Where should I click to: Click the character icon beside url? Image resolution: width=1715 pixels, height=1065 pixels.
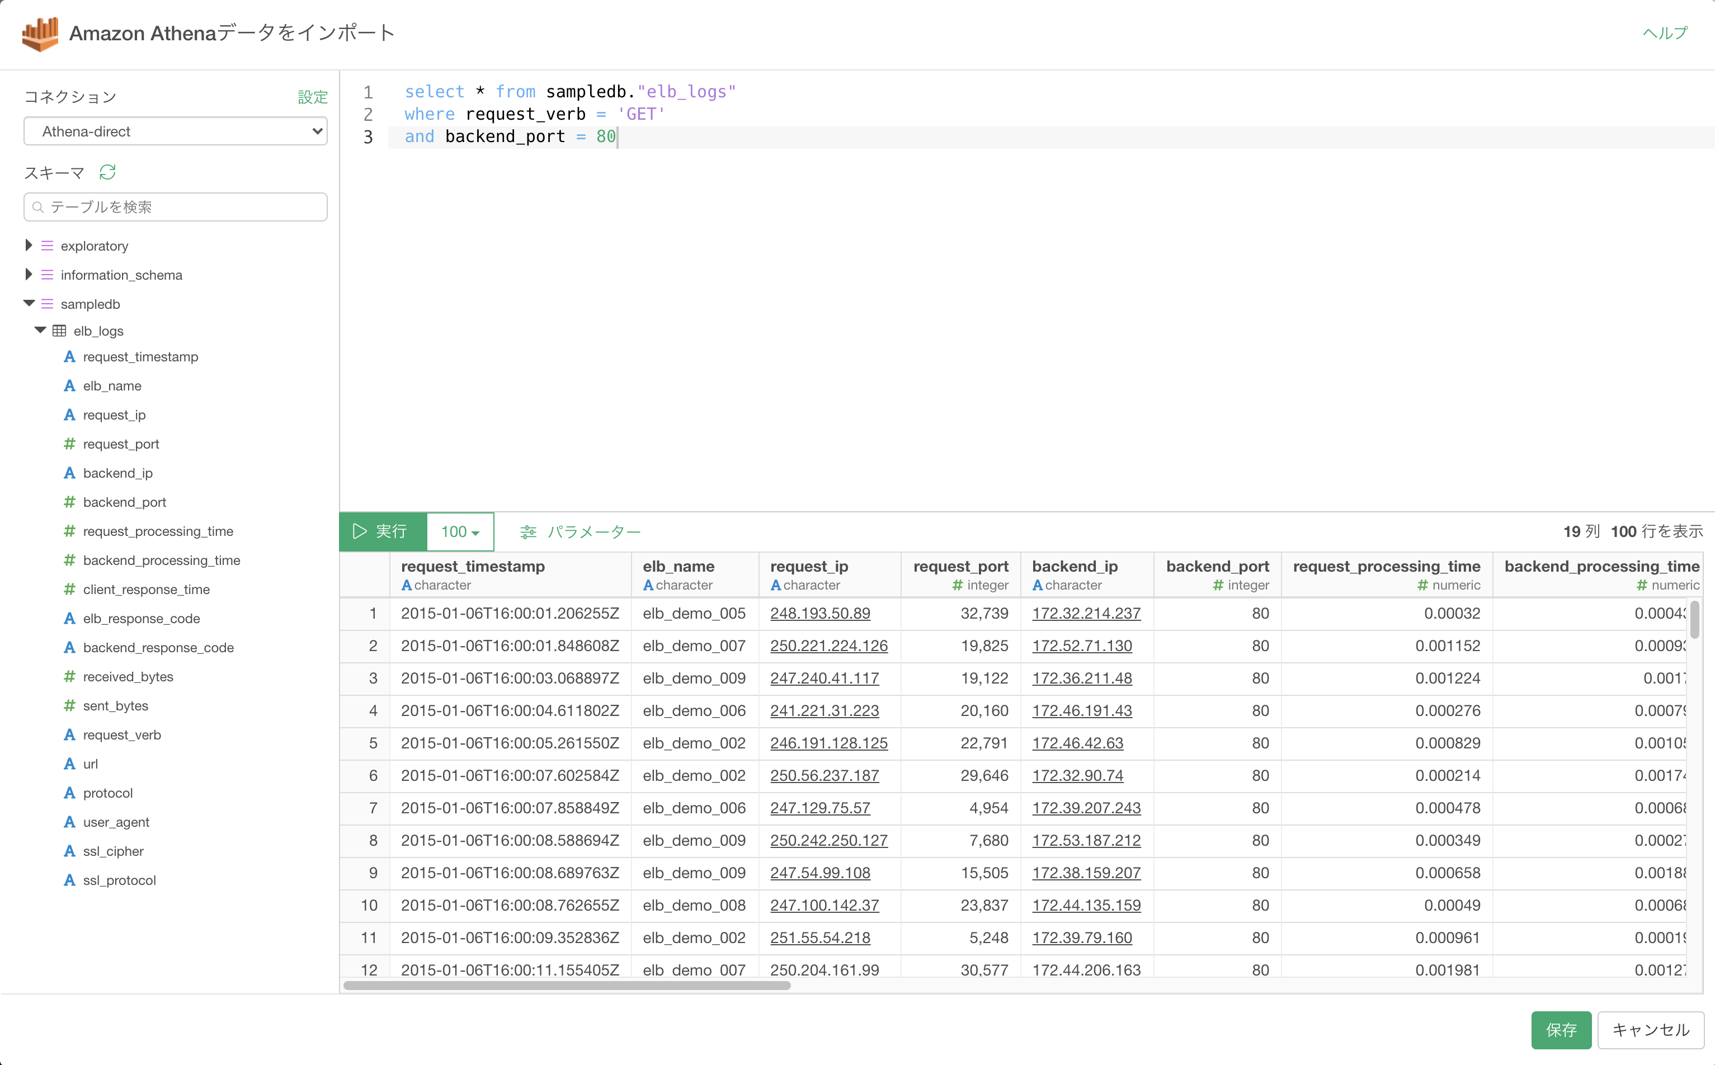point(69,764)
